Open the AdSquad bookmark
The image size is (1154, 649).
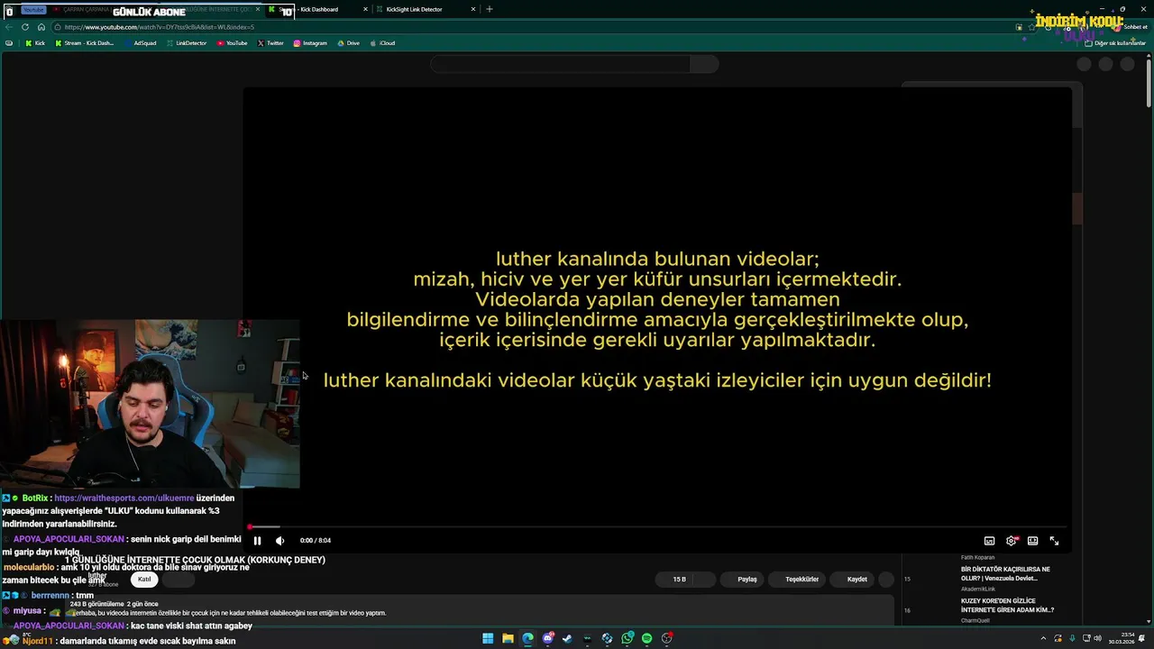click(x=140, y=43)
